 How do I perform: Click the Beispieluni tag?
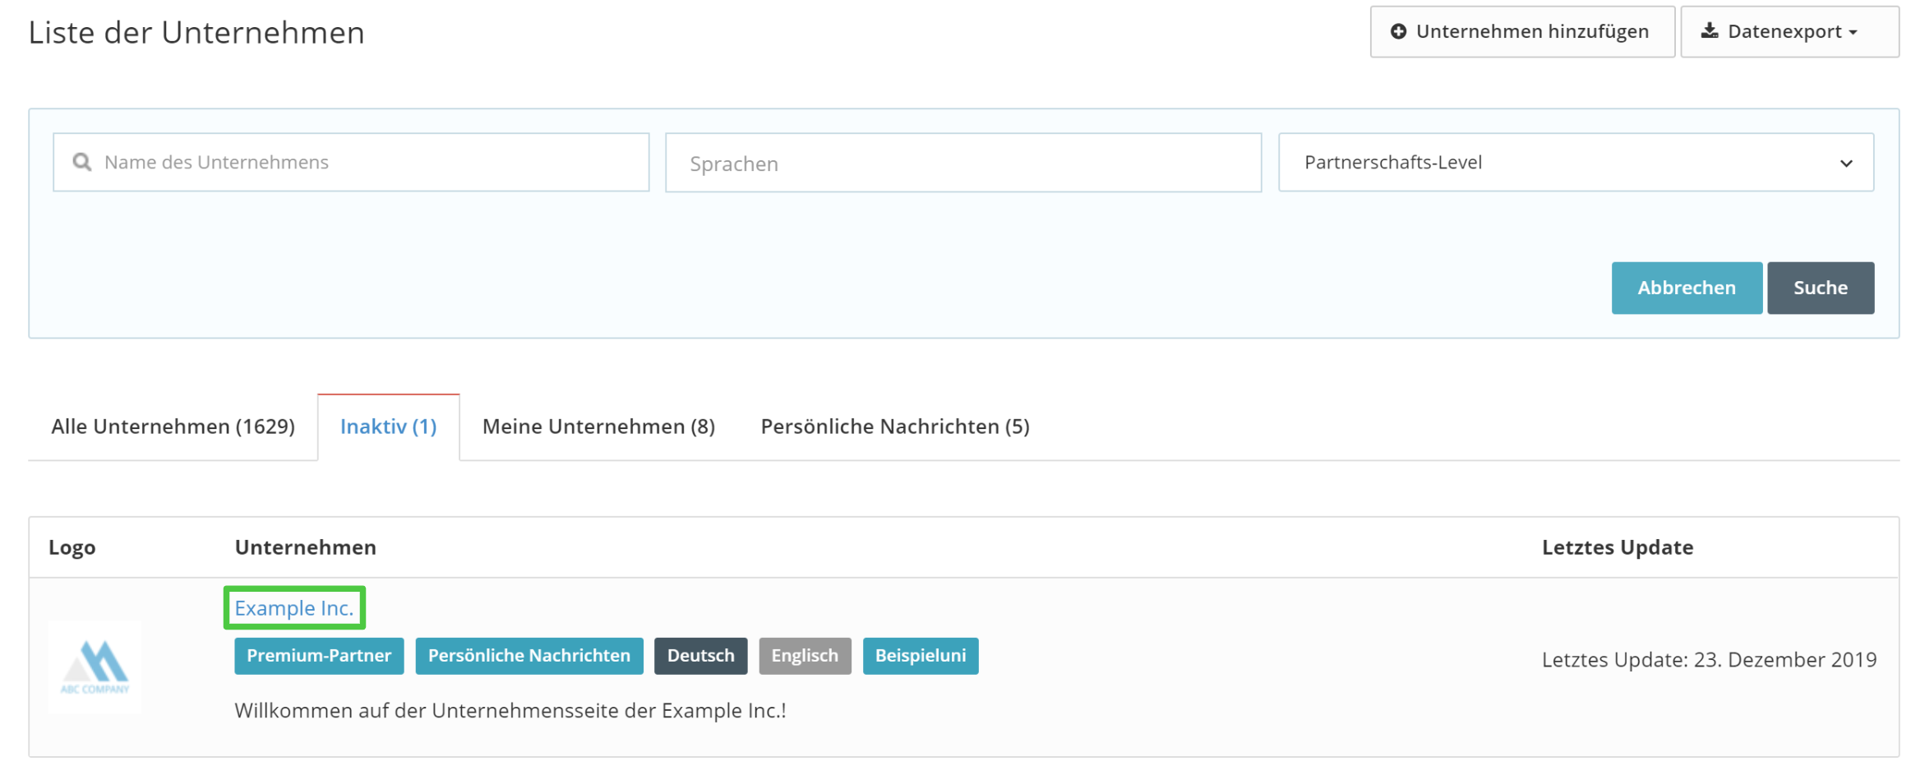pyautogui.click(x=921, y=656)
